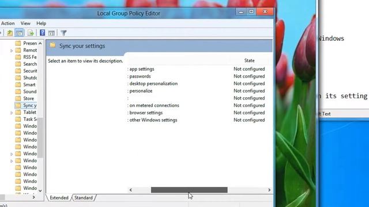The image size is (369, 207).
Task: Click the tree pane horizontal scroll right arrow
Action: coord(33,197)
